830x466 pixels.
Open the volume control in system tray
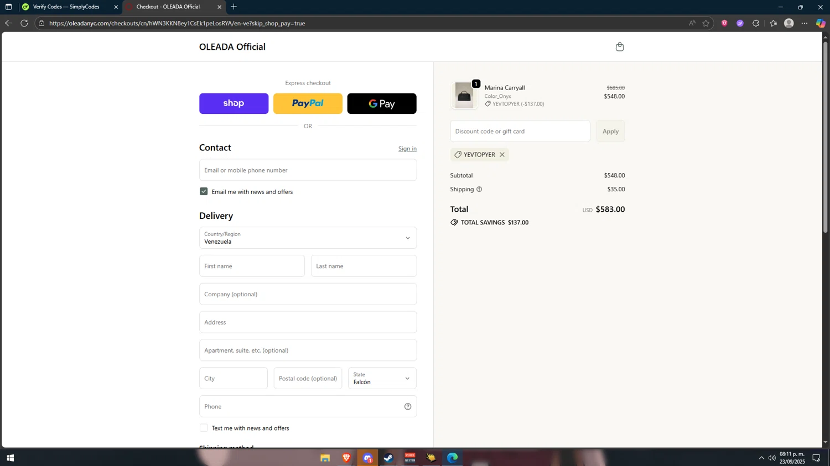772,458
